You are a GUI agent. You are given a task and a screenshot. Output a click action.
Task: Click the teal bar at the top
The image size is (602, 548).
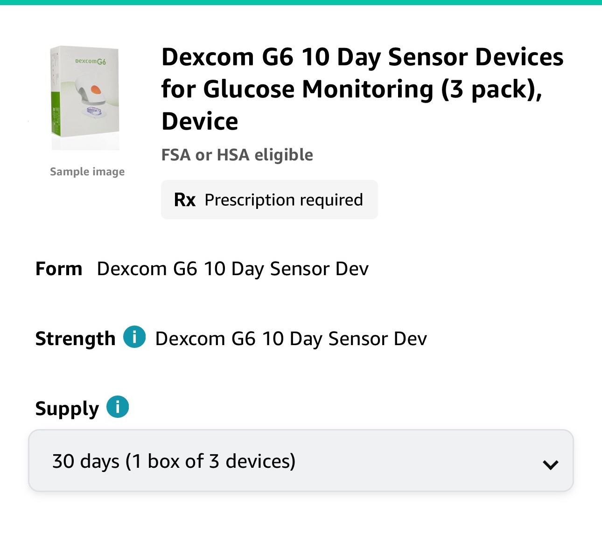point(301,2)
